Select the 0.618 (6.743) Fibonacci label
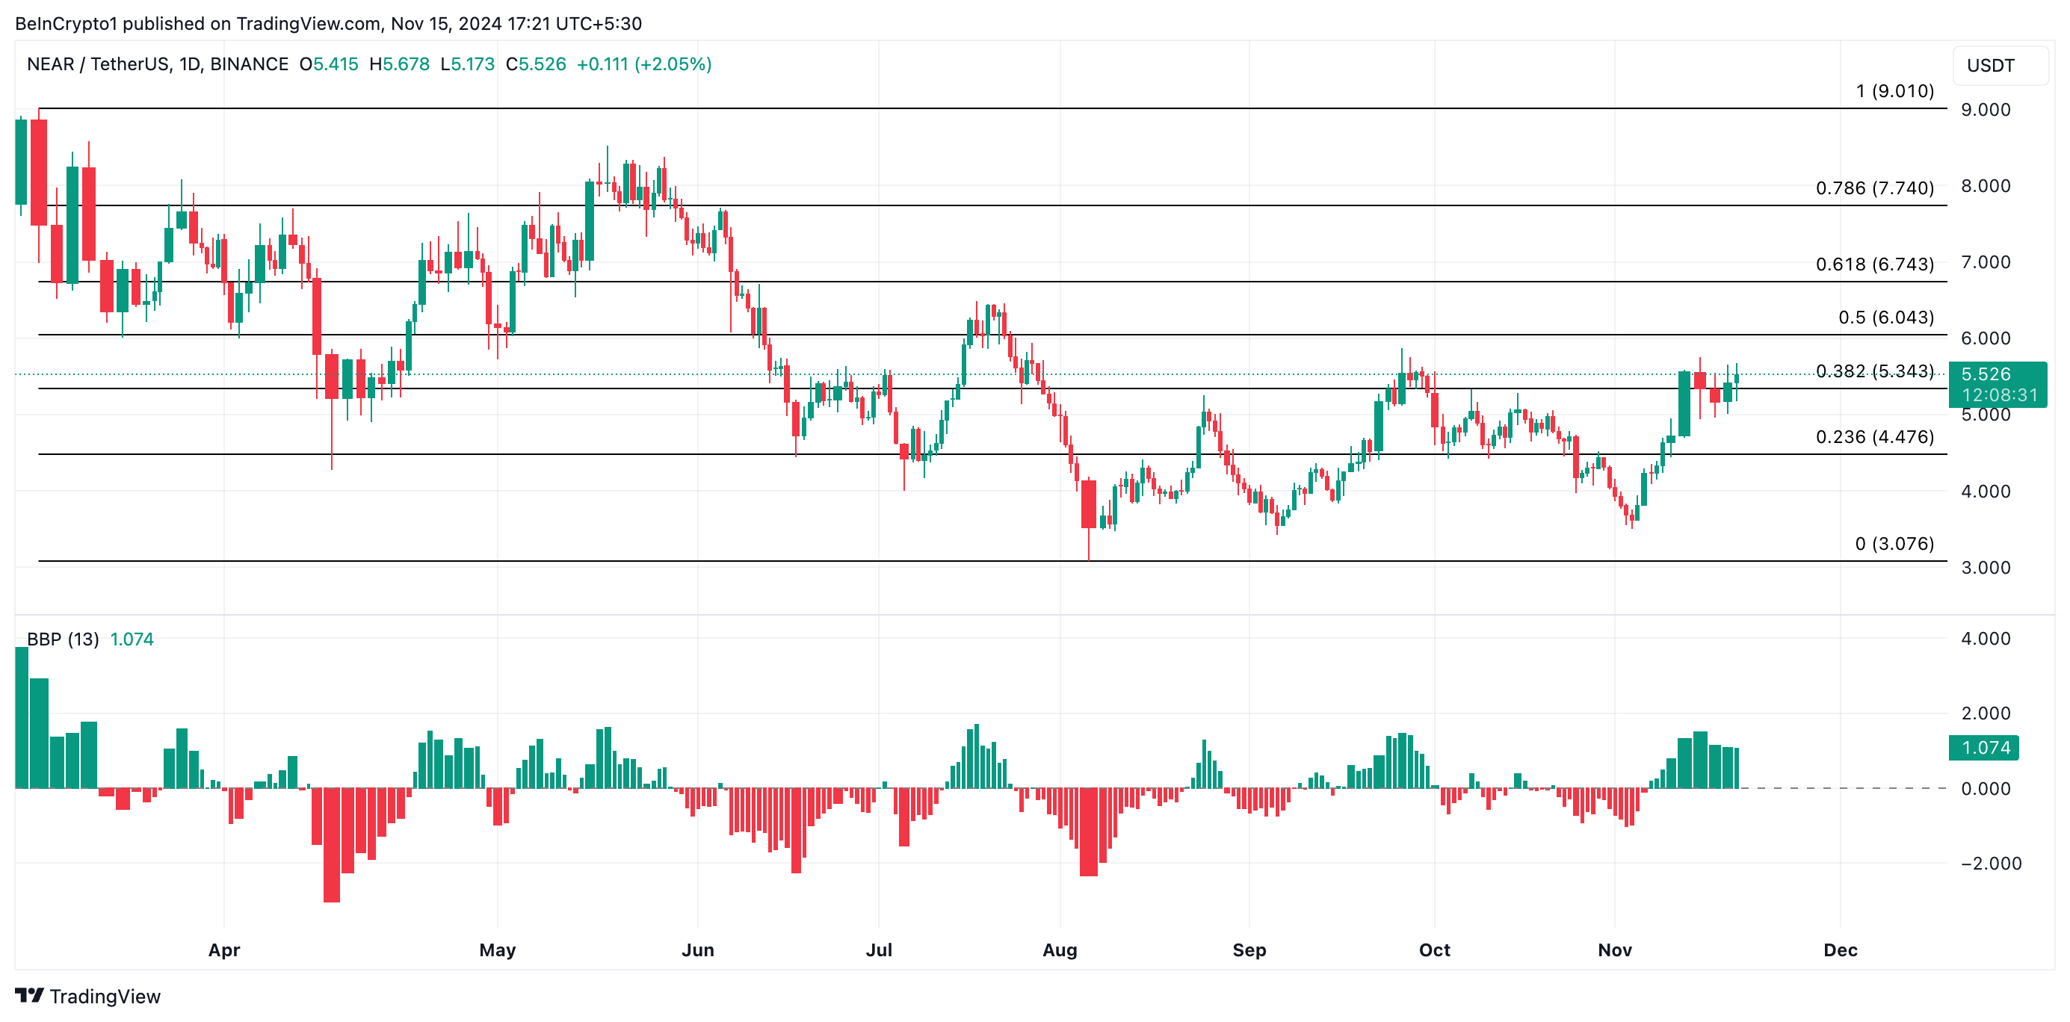The width and height of the screenshot is (2070, 1022). 1874,264
